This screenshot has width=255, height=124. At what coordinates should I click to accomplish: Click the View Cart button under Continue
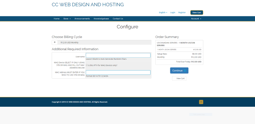[179, 79]
